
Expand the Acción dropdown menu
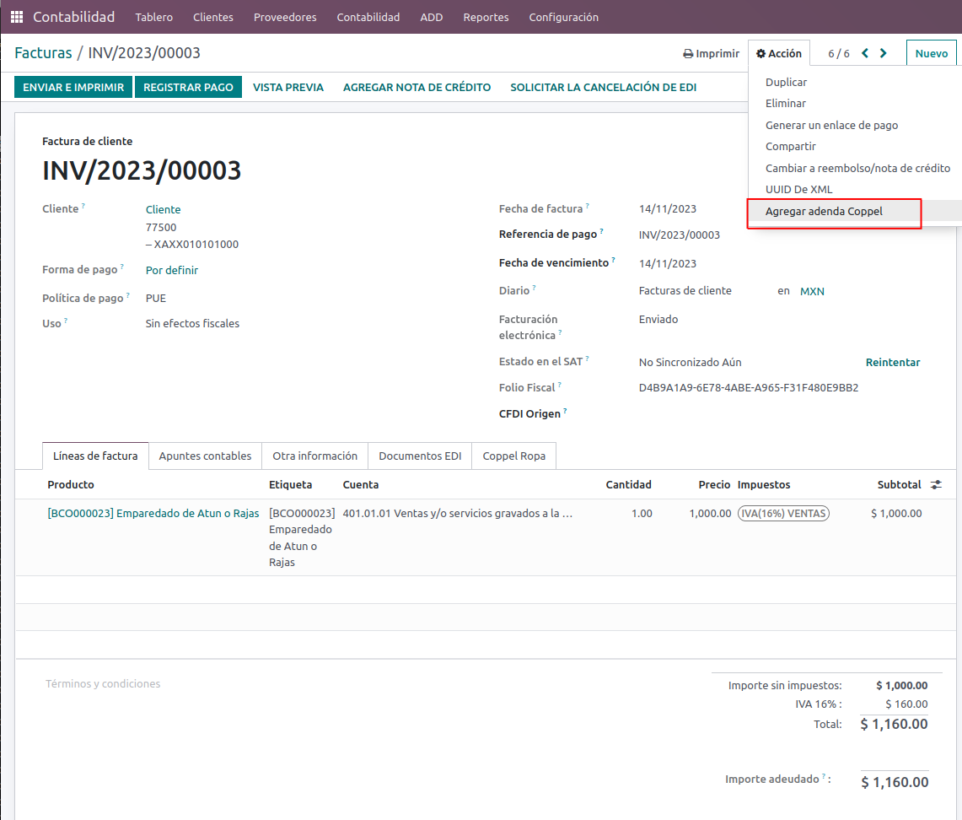779,53
